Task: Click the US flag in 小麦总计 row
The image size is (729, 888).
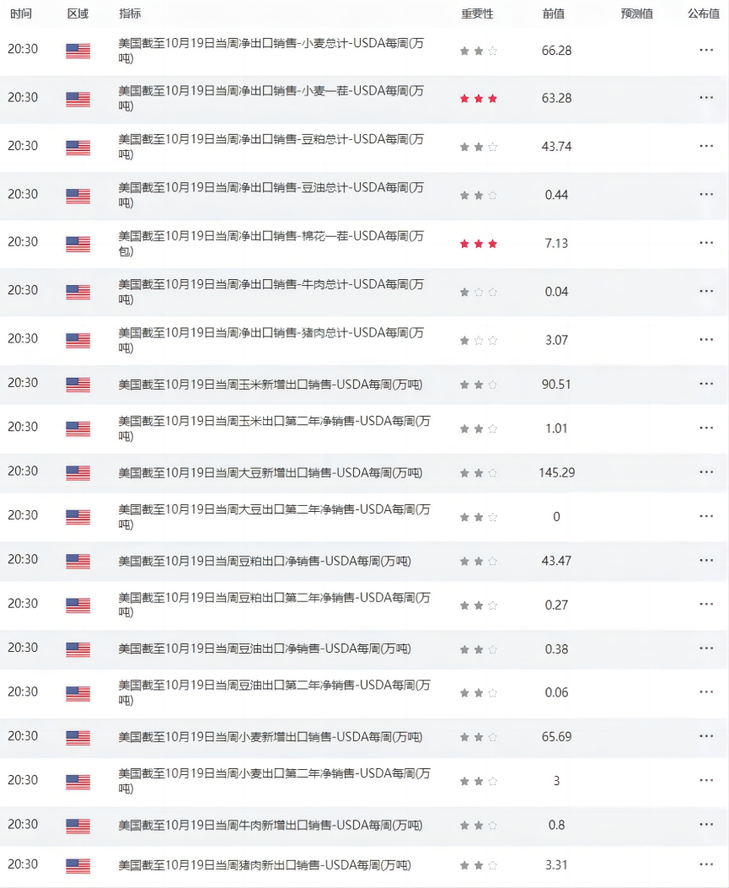Action: pyautogui.click(x=78, y=51)
